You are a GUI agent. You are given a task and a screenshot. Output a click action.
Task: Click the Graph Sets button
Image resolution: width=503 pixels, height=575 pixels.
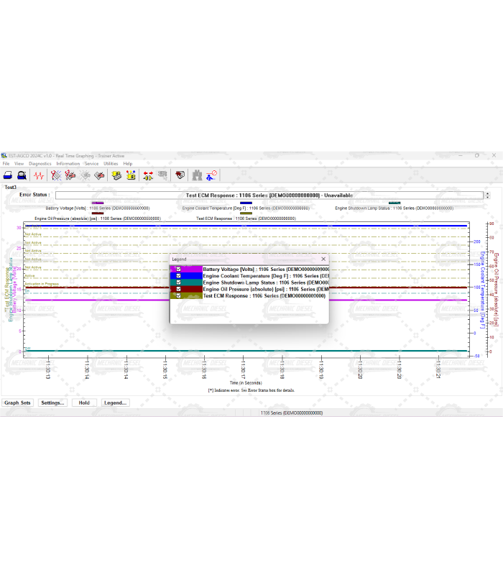18,402
